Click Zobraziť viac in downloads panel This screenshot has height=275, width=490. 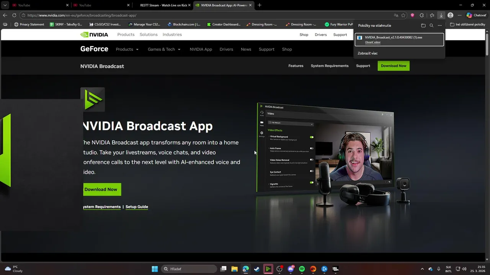click(367, 53)
